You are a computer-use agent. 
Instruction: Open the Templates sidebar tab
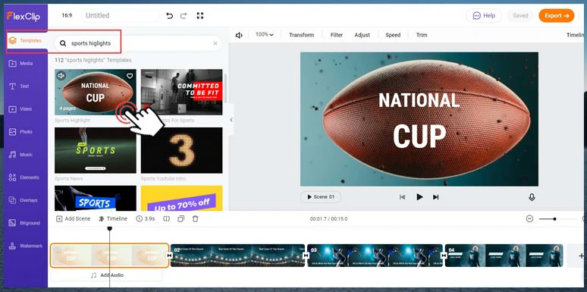coord(26,40)
